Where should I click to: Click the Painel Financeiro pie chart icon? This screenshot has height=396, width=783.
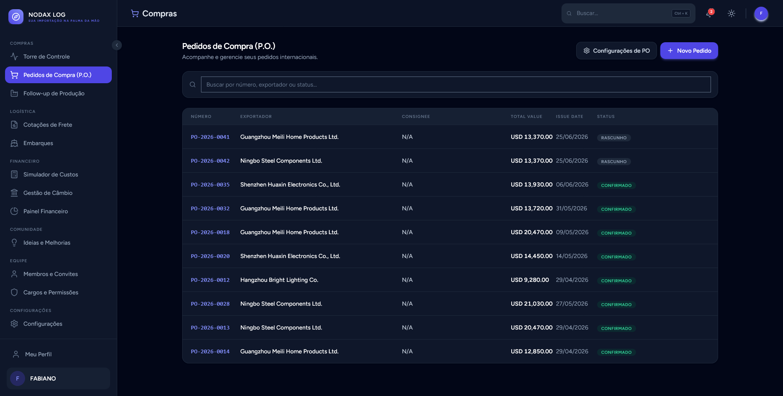coord(14,211)
